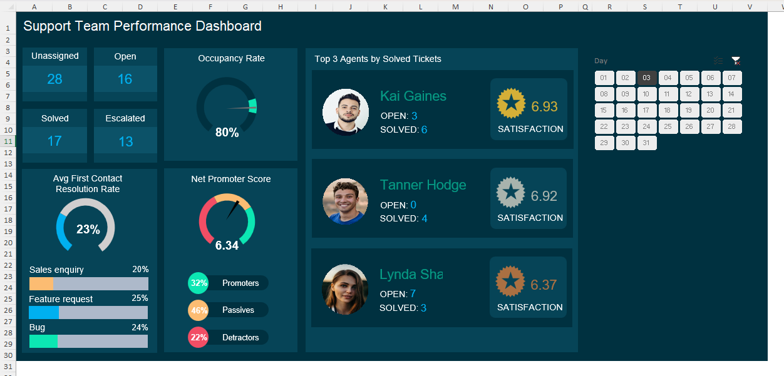The image size is (784, 376).
Task: Click the Bug progress bar
Action: pos(88,341)
